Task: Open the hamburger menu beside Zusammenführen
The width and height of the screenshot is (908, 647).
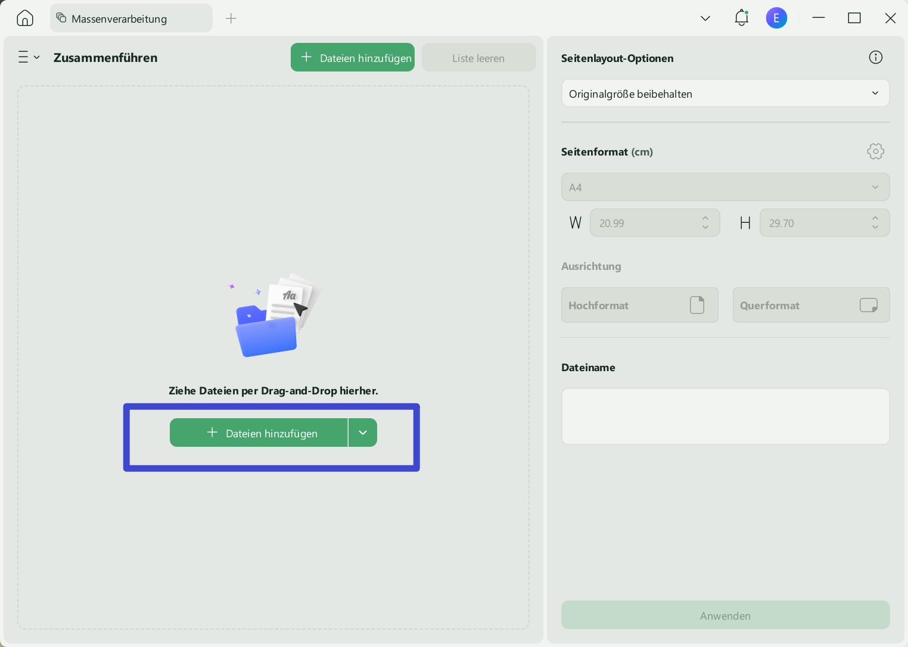Action: [x=28, y=57]
